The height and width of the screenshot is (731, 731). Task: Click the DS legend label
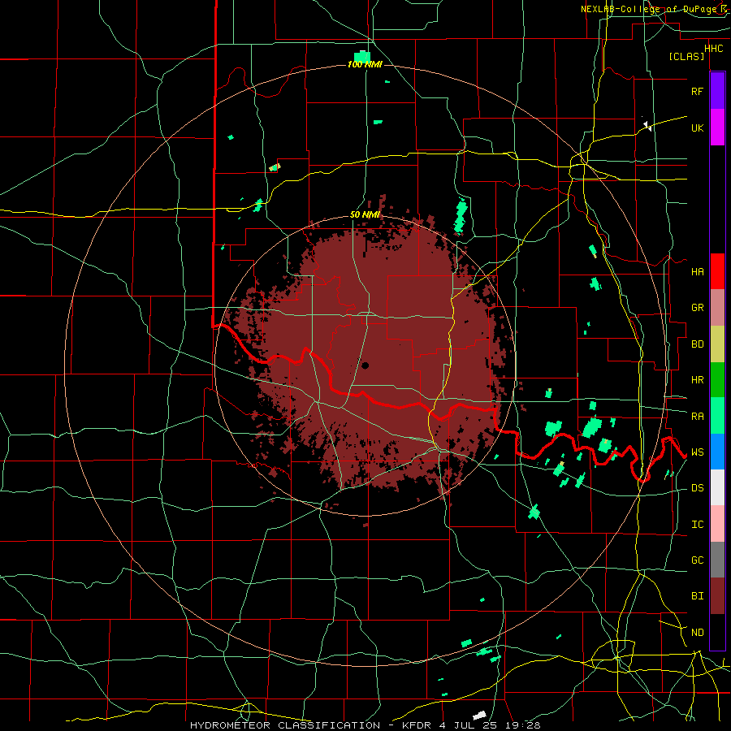click(x=697, y=488)
